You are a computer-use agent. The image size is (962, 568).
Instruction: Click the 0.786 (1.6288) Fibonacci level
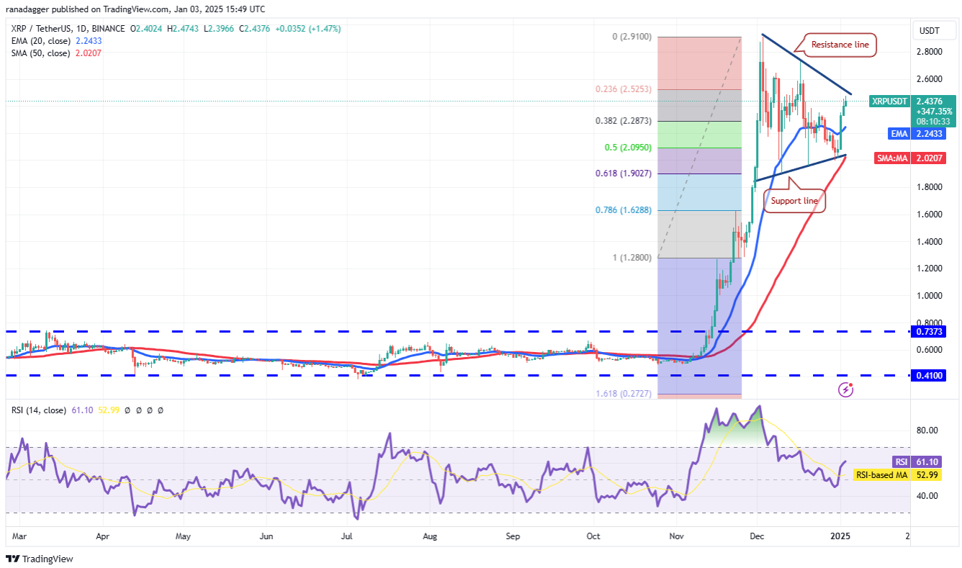pyautogui.click(x=624, y=210)
